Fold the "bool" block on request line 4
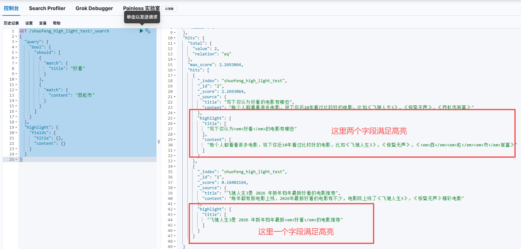The height and width of the screenshot is (249, 521). (16, 47)
